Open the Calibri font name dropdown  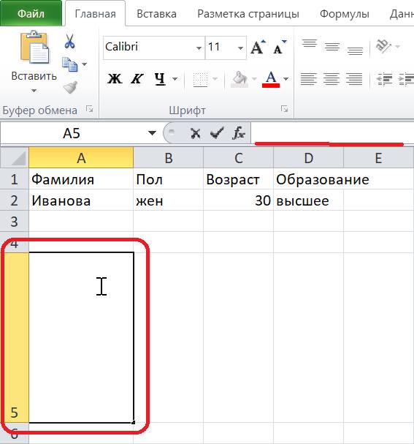coord(199,48)
